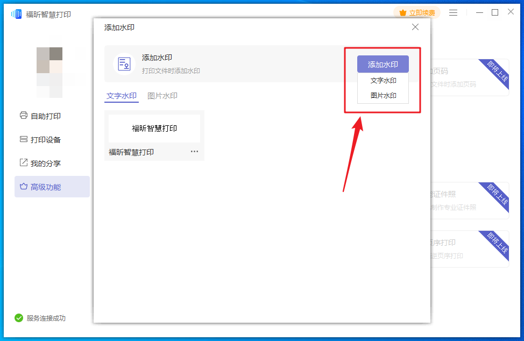
Task: Click the 福昕智慧打印 app logo
Action: (x=17, y=14)
